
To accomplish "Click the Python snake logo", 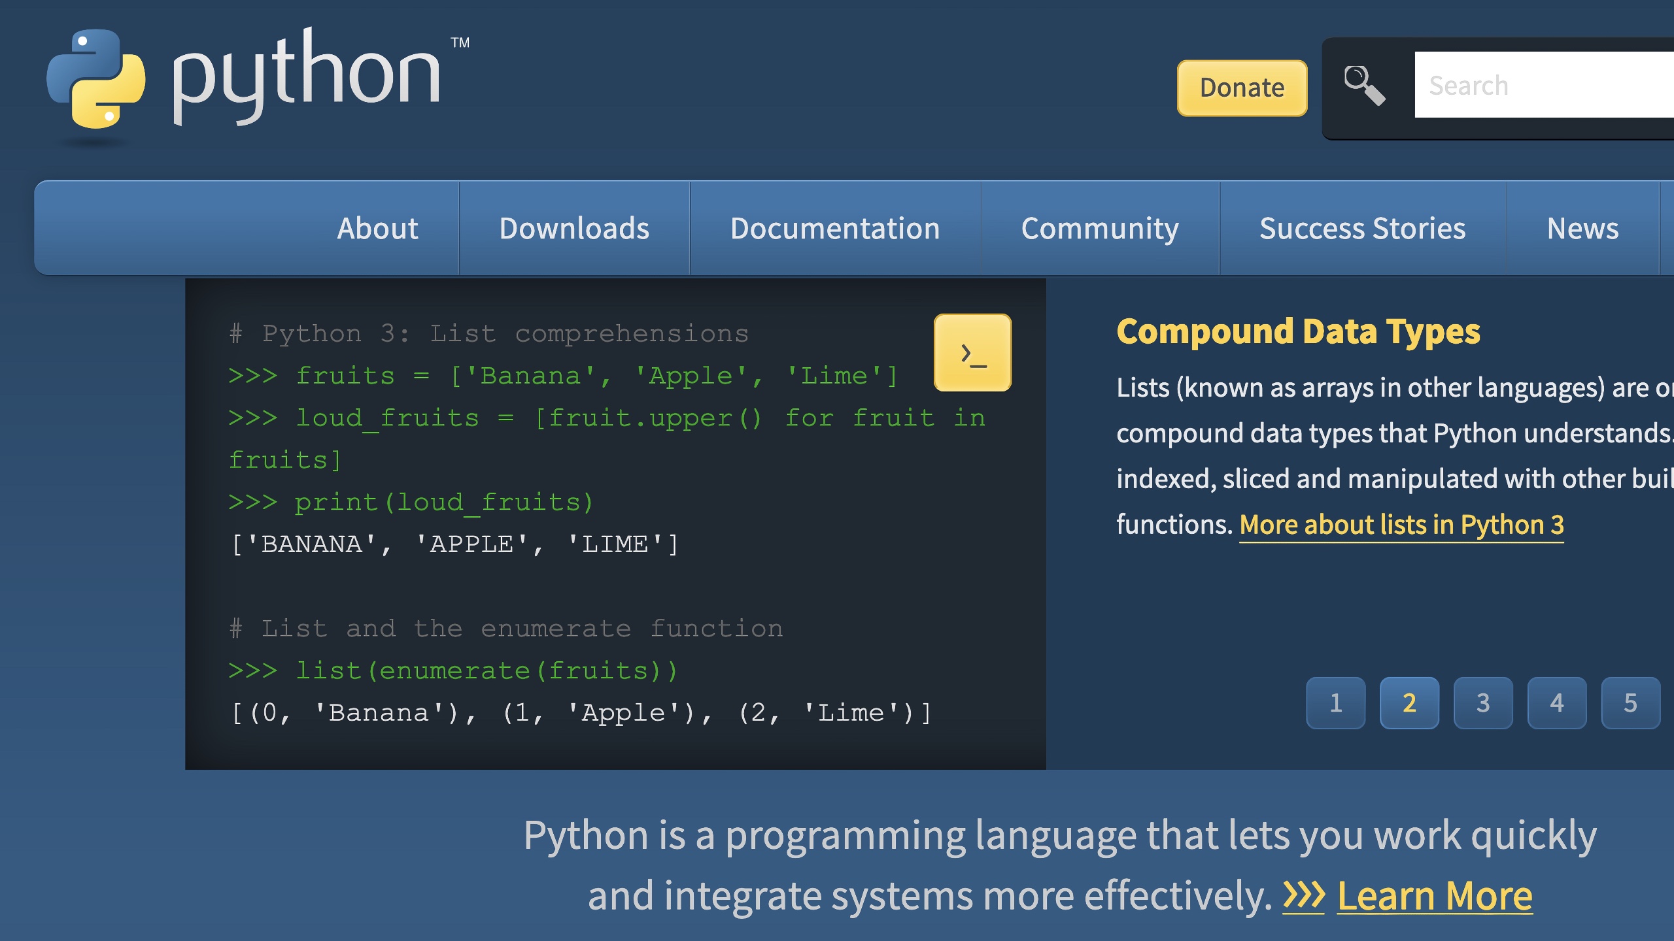I will [96, 78].
